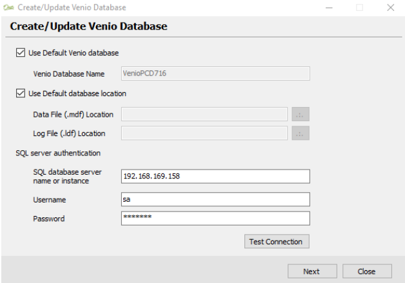Click the SQL server authentication label
The height and width of the screenshot is (283, 405).
pos(58,153)
